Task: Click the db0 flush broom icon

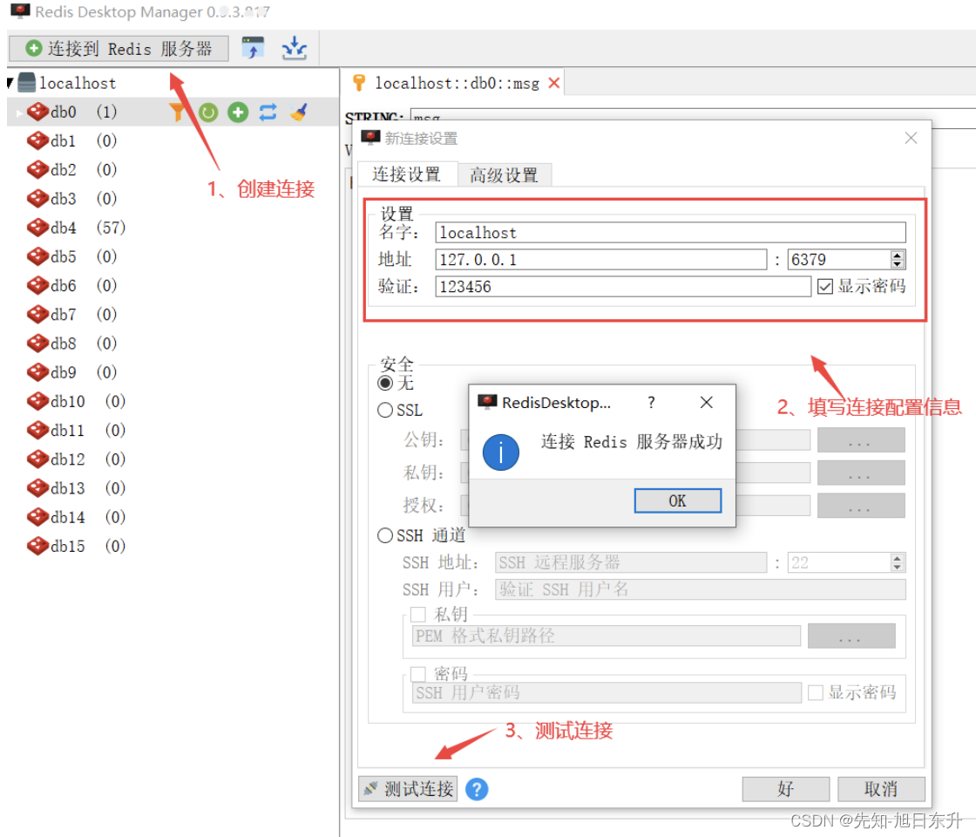Action: click(298, 112)
